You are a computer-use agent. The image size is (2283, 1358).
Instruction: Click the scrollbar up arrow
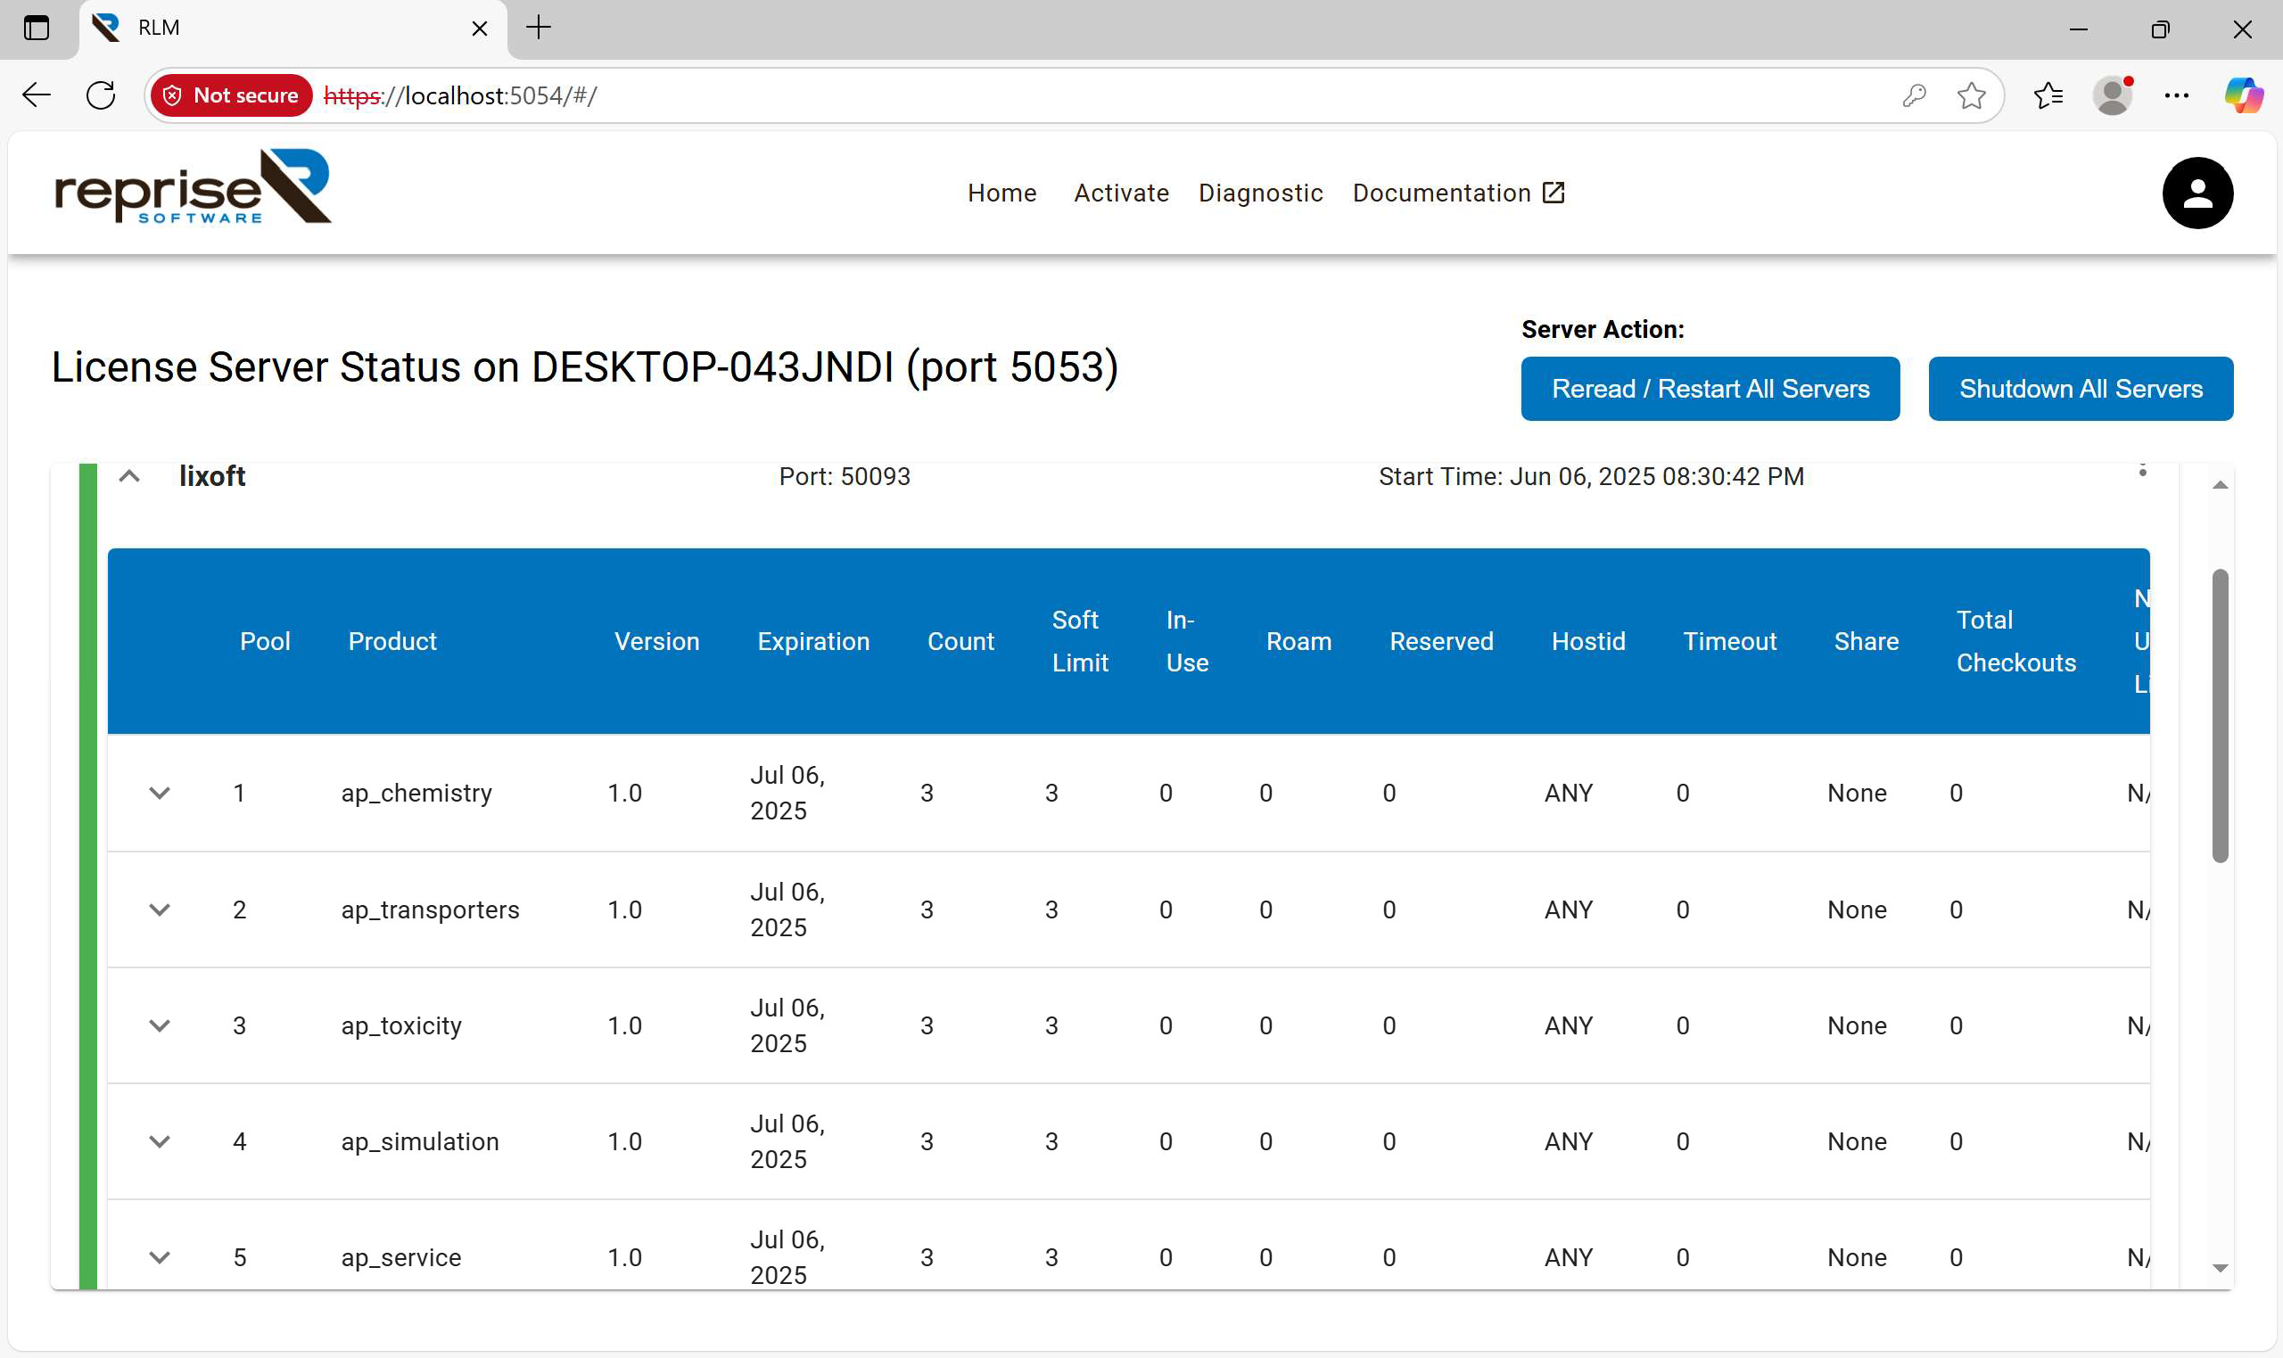click(x=2219, y=485)
